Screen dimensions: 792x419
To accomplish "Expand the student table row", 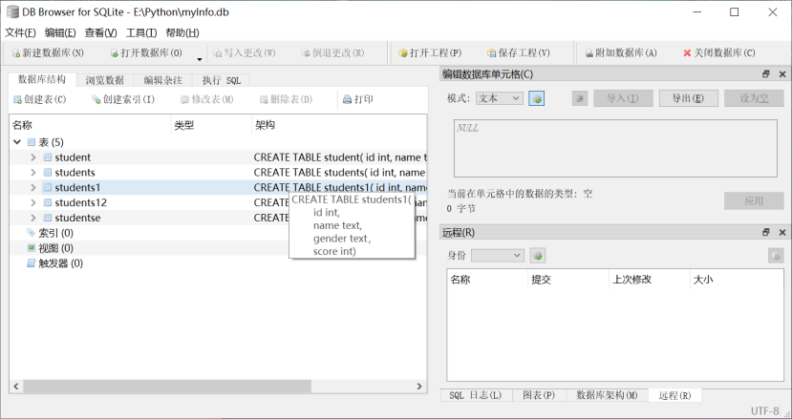I will [x=33, y=157].
